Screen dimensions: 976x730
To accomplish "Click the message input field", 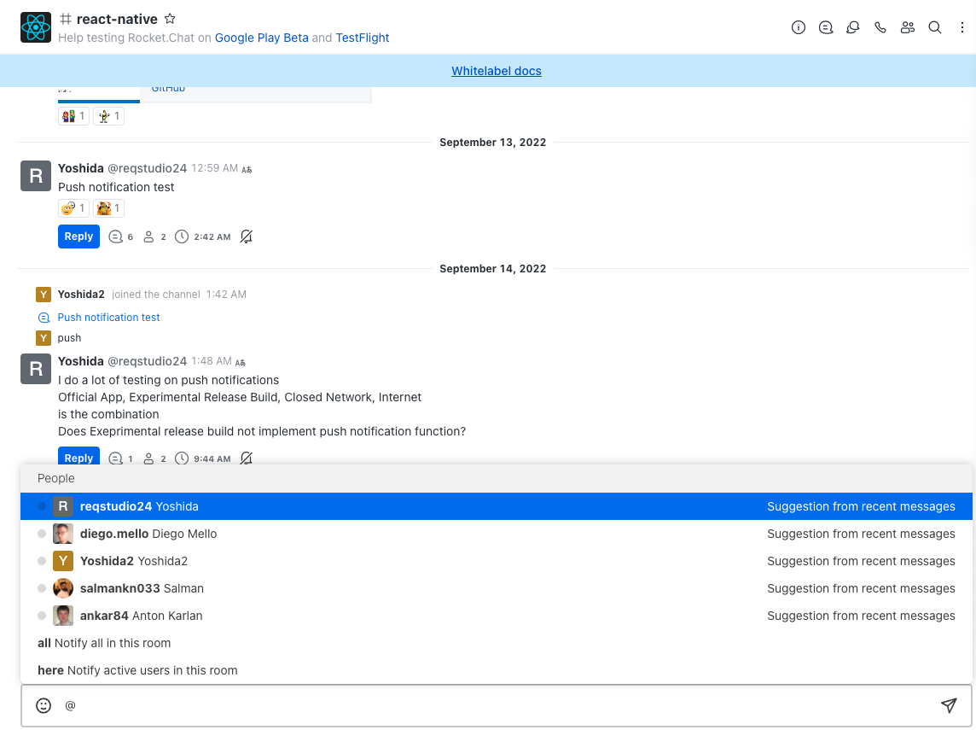I will [x=497, y=705].
